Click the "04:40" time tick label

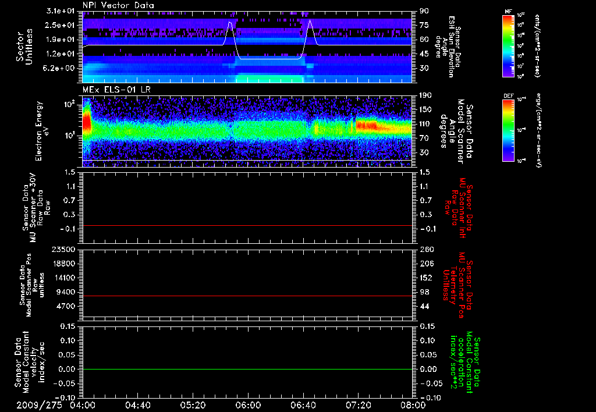pyautogui.click(x=138, y=405)
